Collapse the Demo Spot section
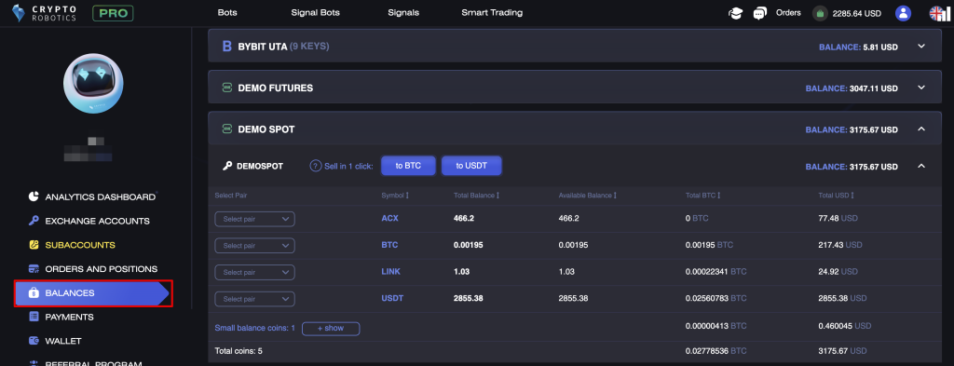Viewport: 954px width, 366px height. tap(921, 129)
